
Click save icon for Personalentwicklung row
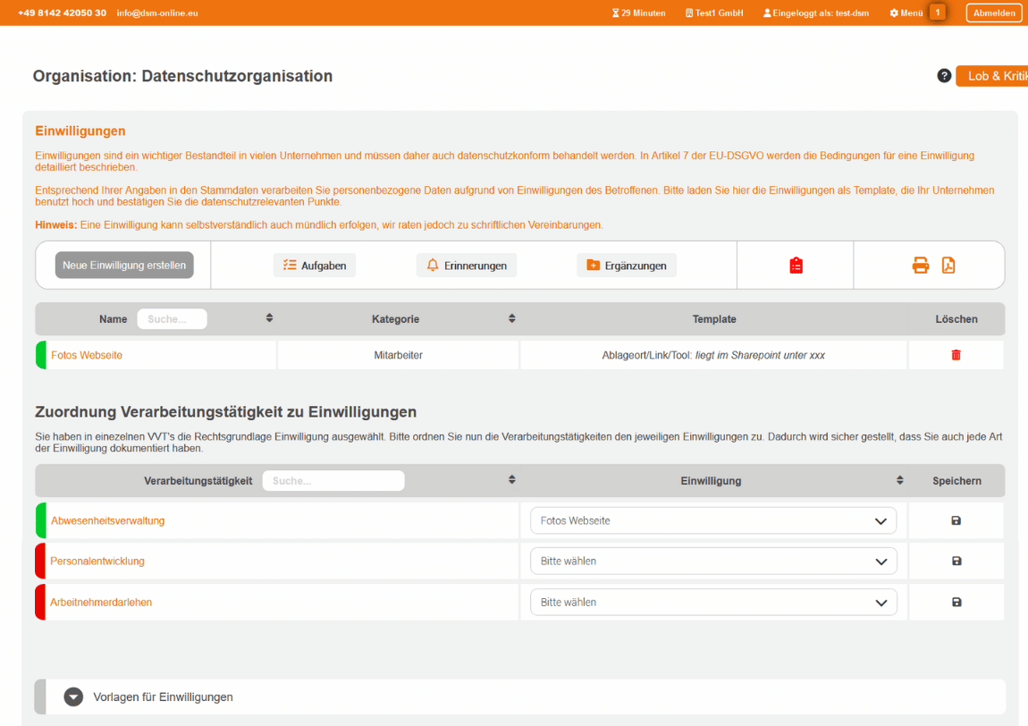pyautogui.click(x=956, y=561)
